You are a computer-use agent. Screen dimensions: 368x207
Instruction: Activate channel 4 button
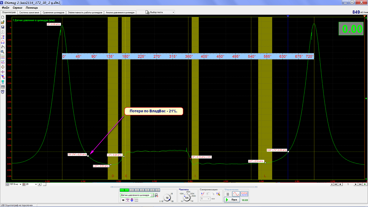click(142, 190)
